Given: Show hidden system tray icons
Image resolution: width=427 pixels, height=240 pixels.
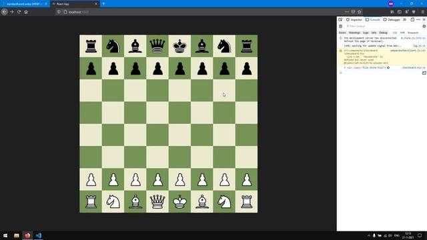Looking at the screenshot, I should tap(369, 235).
